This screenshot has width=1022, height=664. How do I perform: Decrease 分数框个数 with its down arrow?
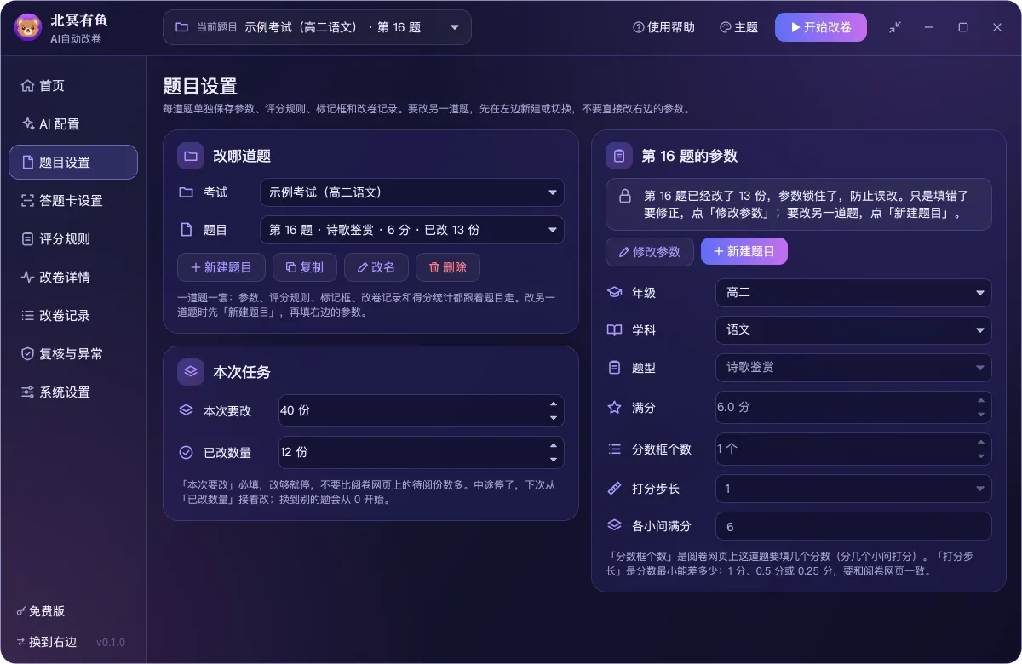coord(982,457)
